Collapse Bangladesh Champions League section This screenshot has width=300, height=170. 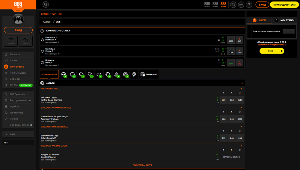tap(242, 108)
